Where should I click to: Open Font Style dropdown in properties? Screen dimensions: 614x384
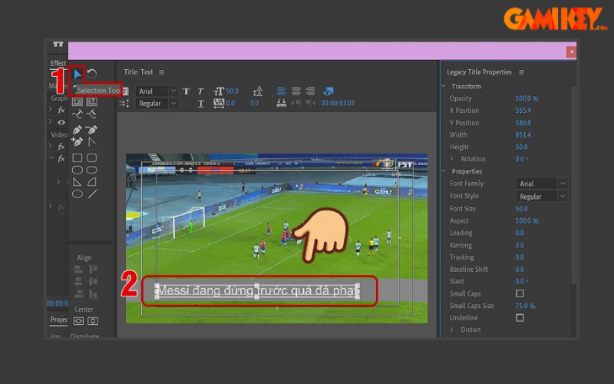[x=542, y=197]
